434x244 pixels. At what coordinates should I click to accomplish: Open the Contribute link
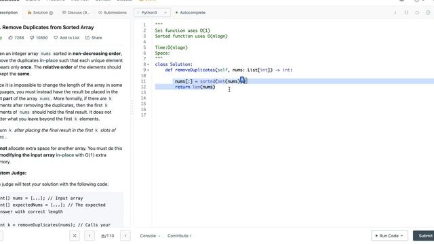[x=179, y=236]
